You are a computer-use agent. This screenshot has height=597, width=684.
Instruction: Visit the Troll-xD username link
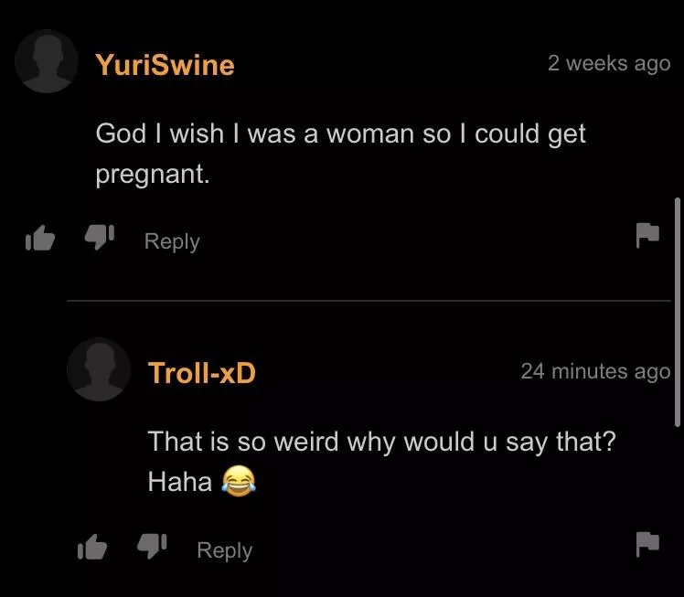pyautogui.click(x=201, y=373)
